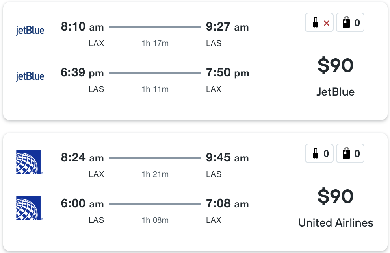Click the JetBlue logo on the return flight
This screenshot has width=390, height=253.
click(30, 76)
